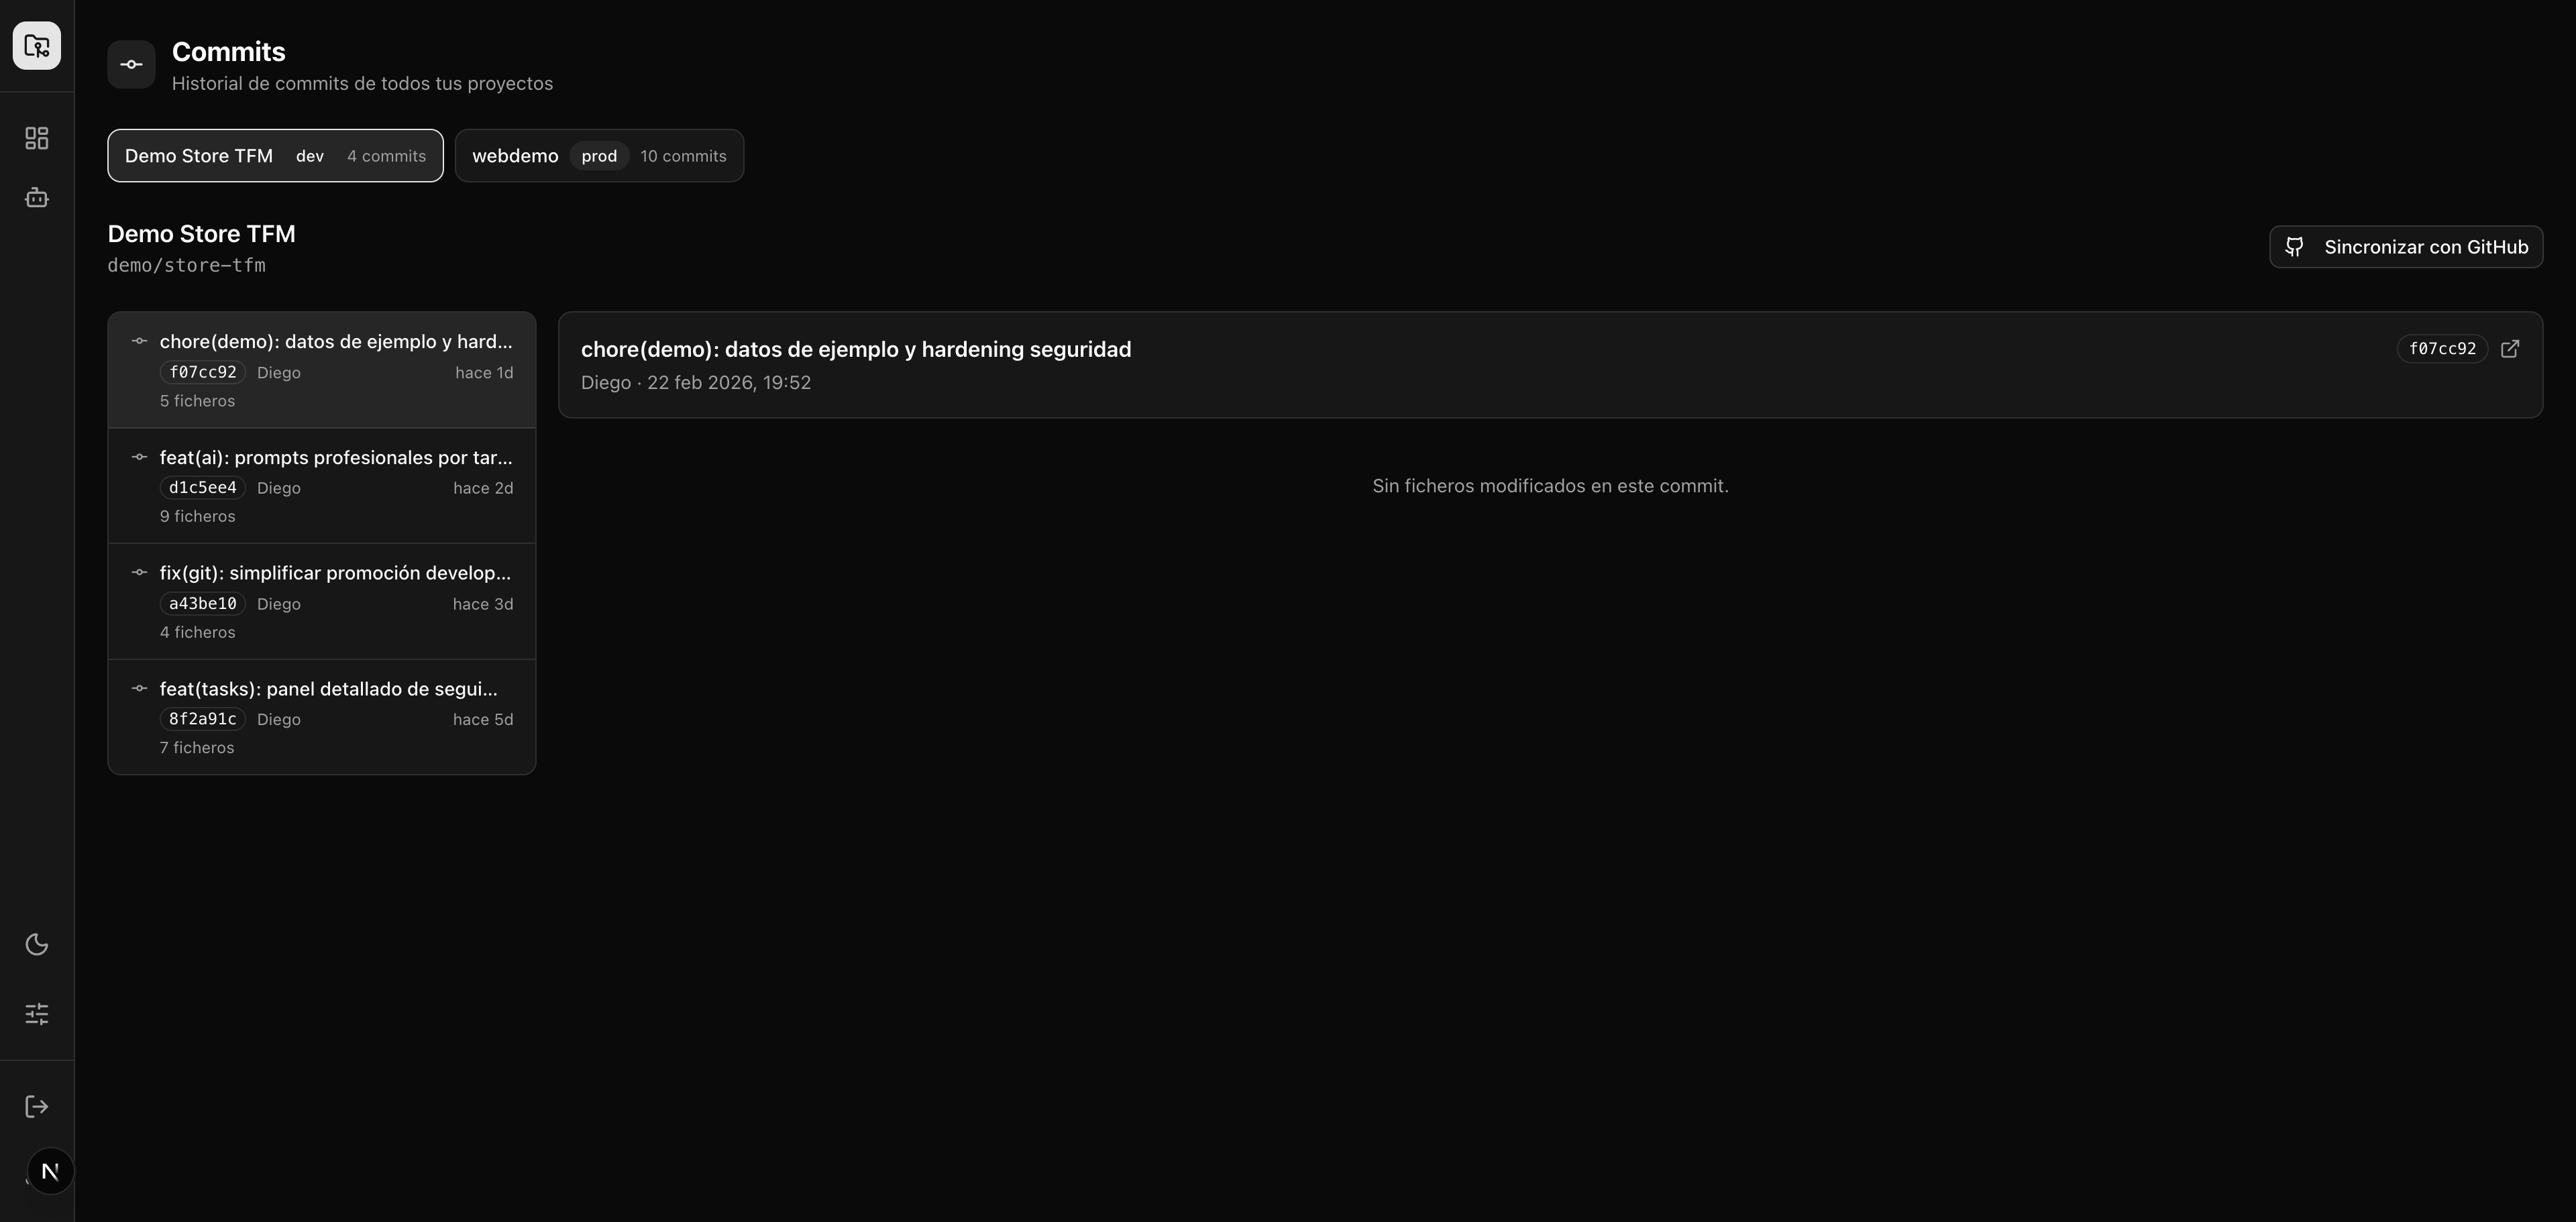The width and height of the screenshot is (2576, 1222).
Task: Open commit on GitHub via external link icon
Action: click(x=2510, y=349)
